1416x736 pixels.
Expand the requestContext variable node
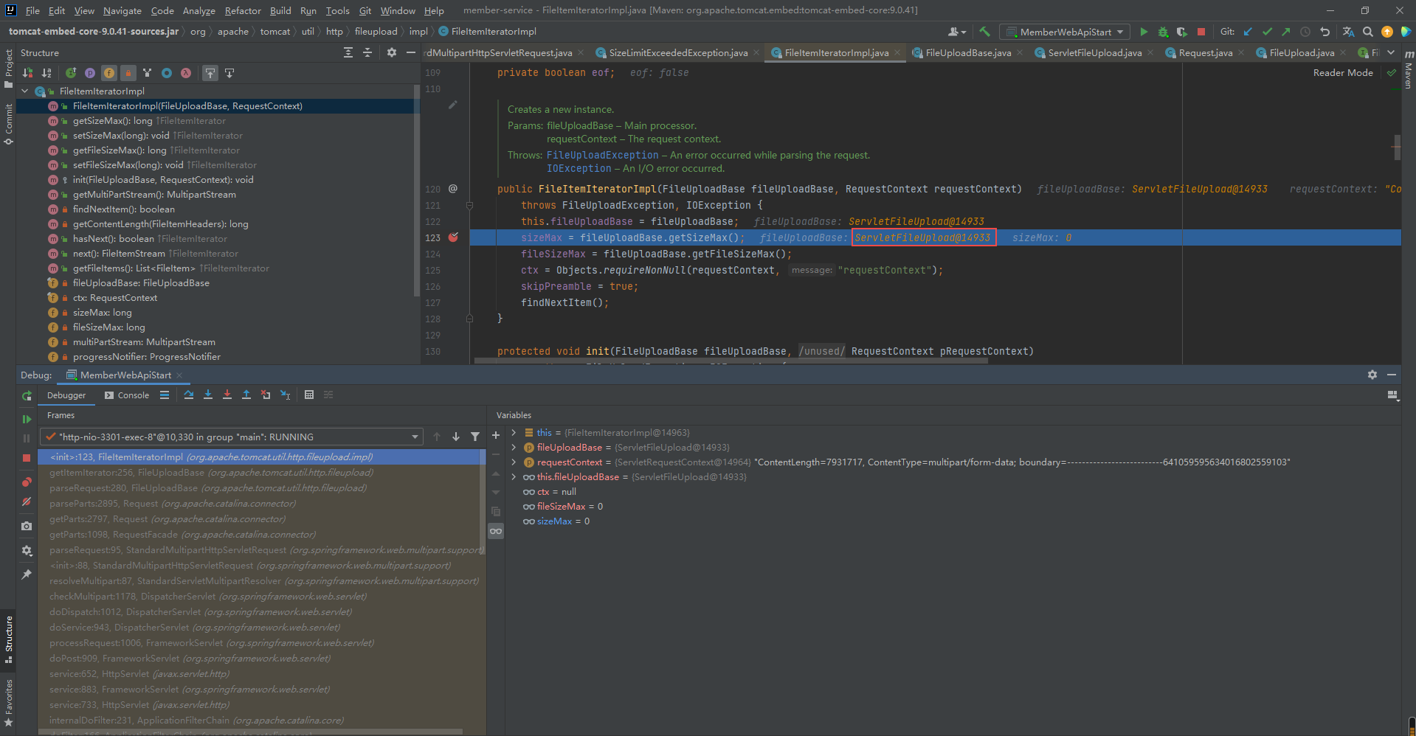click(514, 462)
